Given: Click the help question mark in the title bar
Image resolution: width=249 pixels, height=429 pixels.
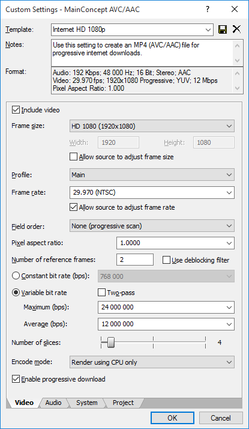Looking at the screenshot, I should click(208, 9).
